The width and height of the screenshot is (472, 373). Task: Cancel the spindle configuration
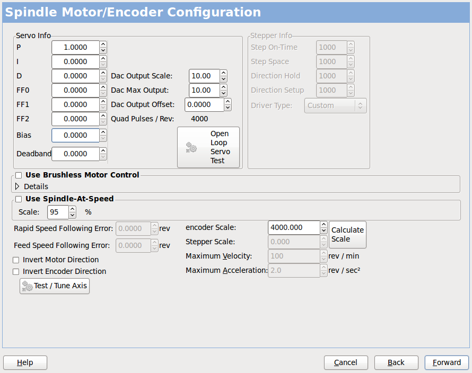point(346,362)
